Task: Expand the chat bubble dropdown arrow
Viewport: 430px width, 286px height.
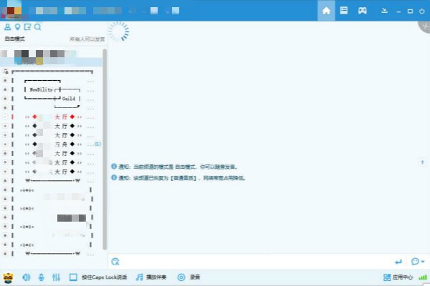Action: click(423, 262)
